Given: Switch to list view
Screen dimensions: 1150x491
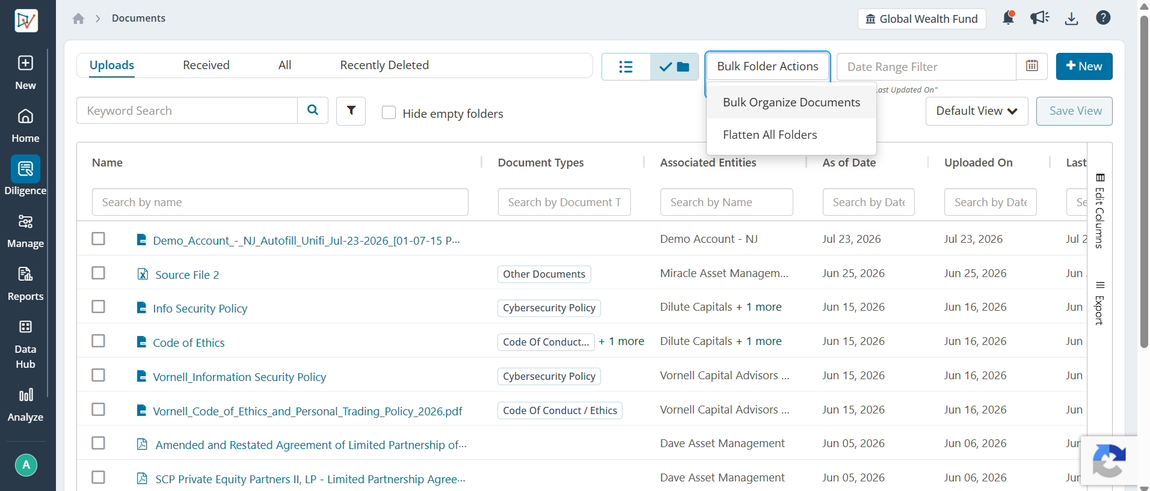Looking at the screenshot, I should (626, 67).
